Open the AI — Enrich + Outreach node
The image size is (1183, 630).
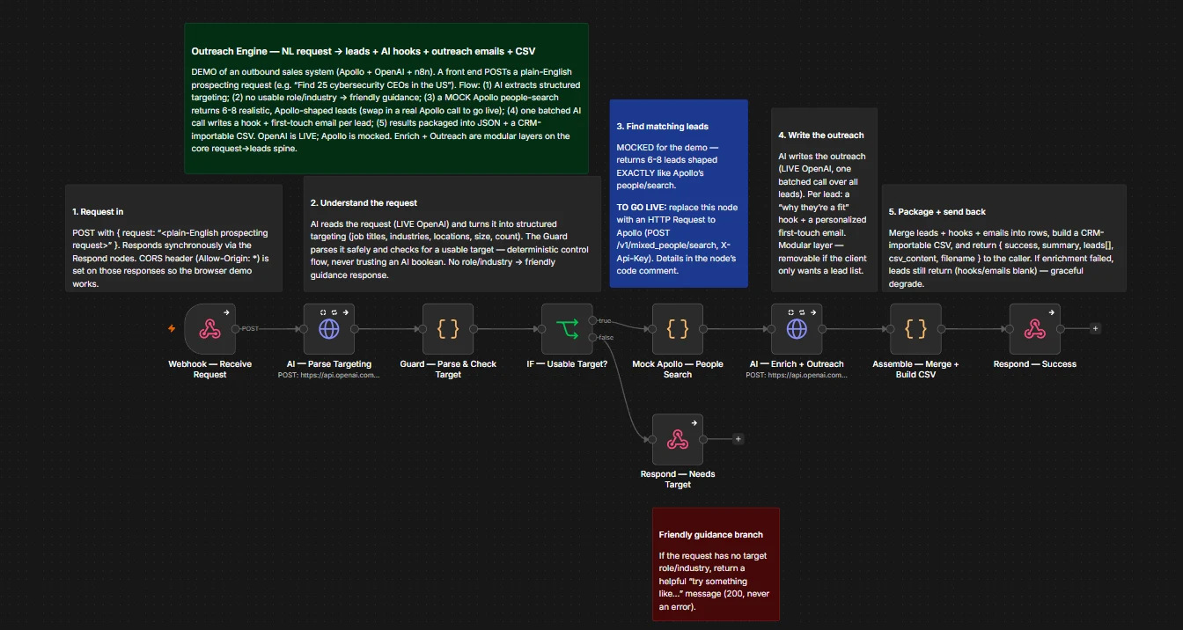[x=797, y=329]
